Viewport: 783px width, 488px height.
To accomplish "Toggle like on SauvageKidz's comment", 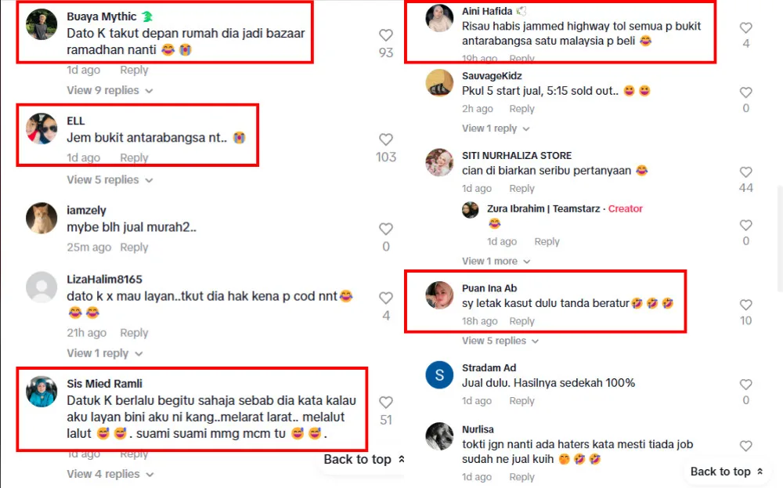I will (745, 92).
